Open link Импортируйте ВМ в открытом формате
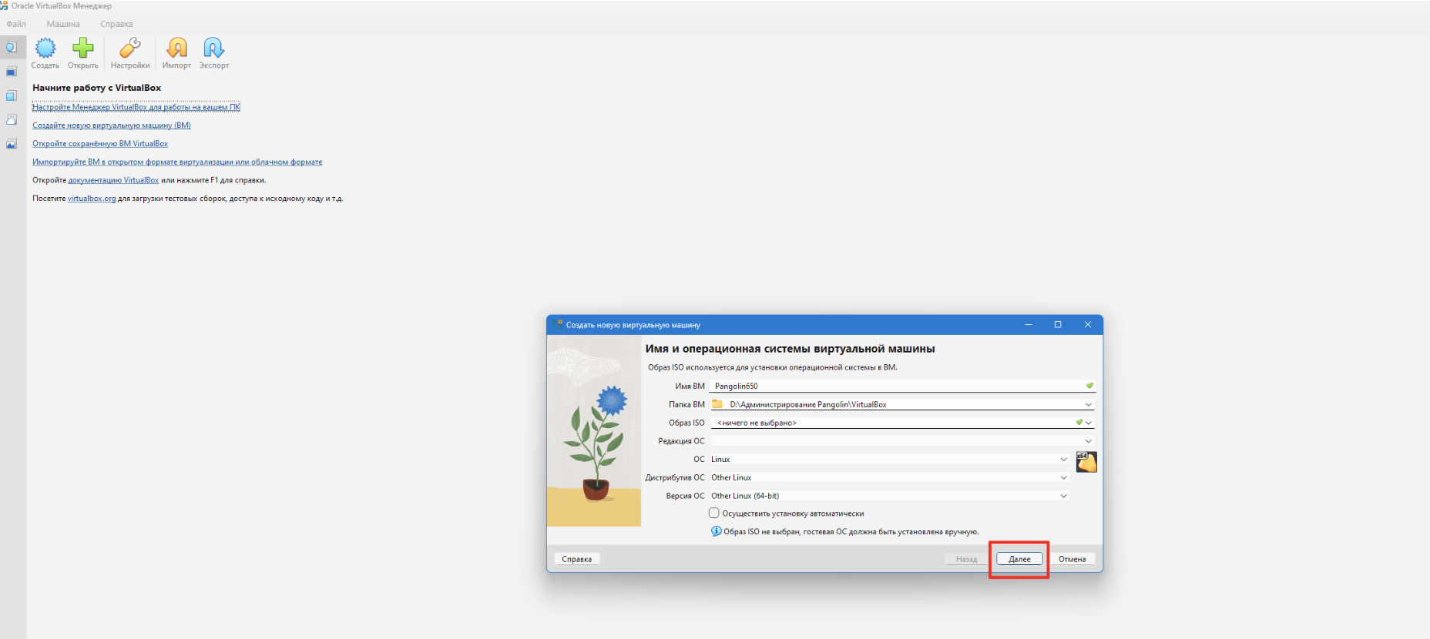 pyautogui.click(x=177, y=162)
